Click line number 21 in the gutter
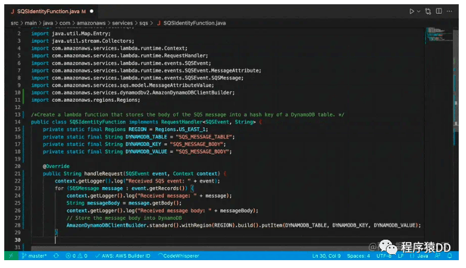The image size is (466, 268). pos(17,173)
